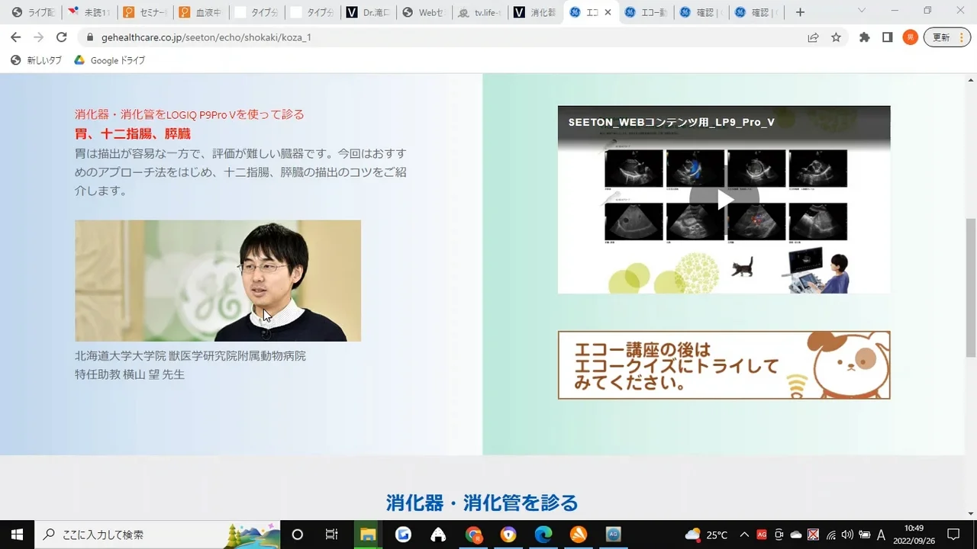Open the orange Chrome profile avatar
The width and height of the screenshot is (977, 549).
910,37
